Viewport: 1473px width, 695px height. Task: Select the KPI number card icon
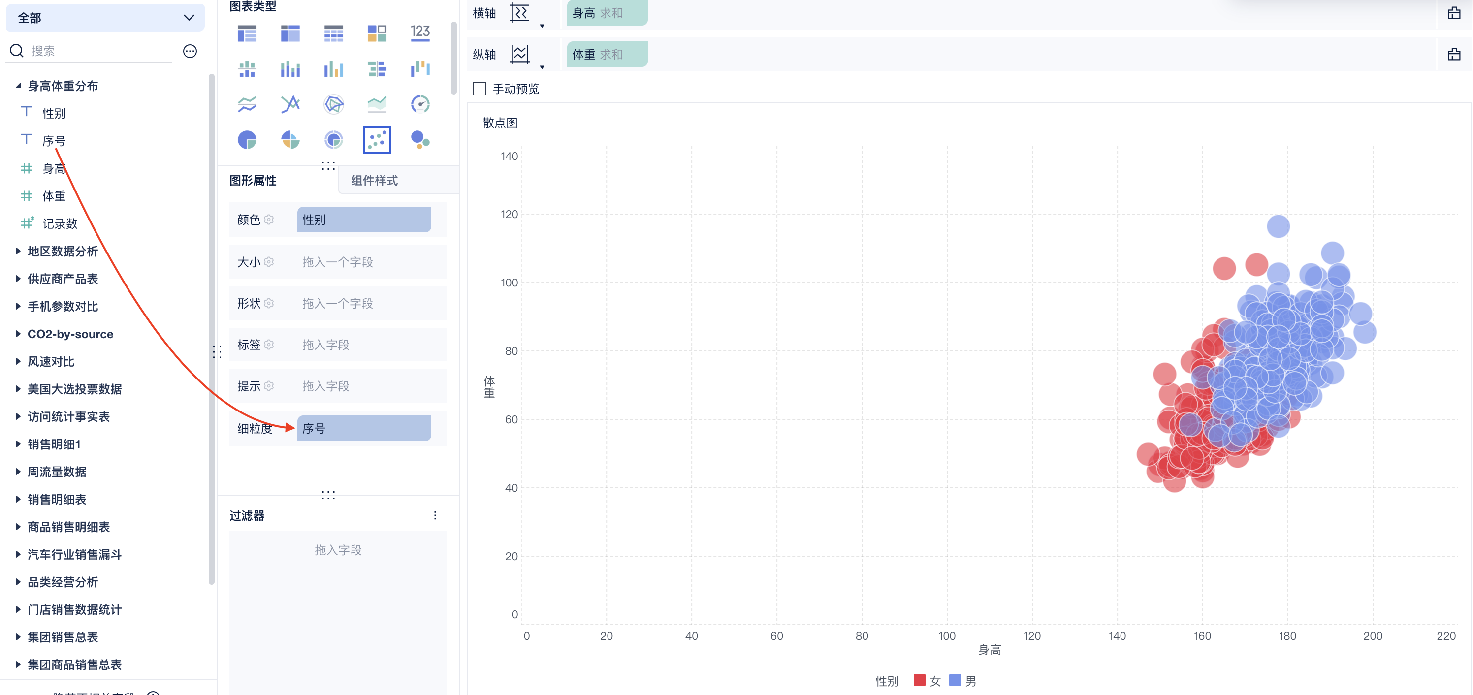(x=420, y=33)
